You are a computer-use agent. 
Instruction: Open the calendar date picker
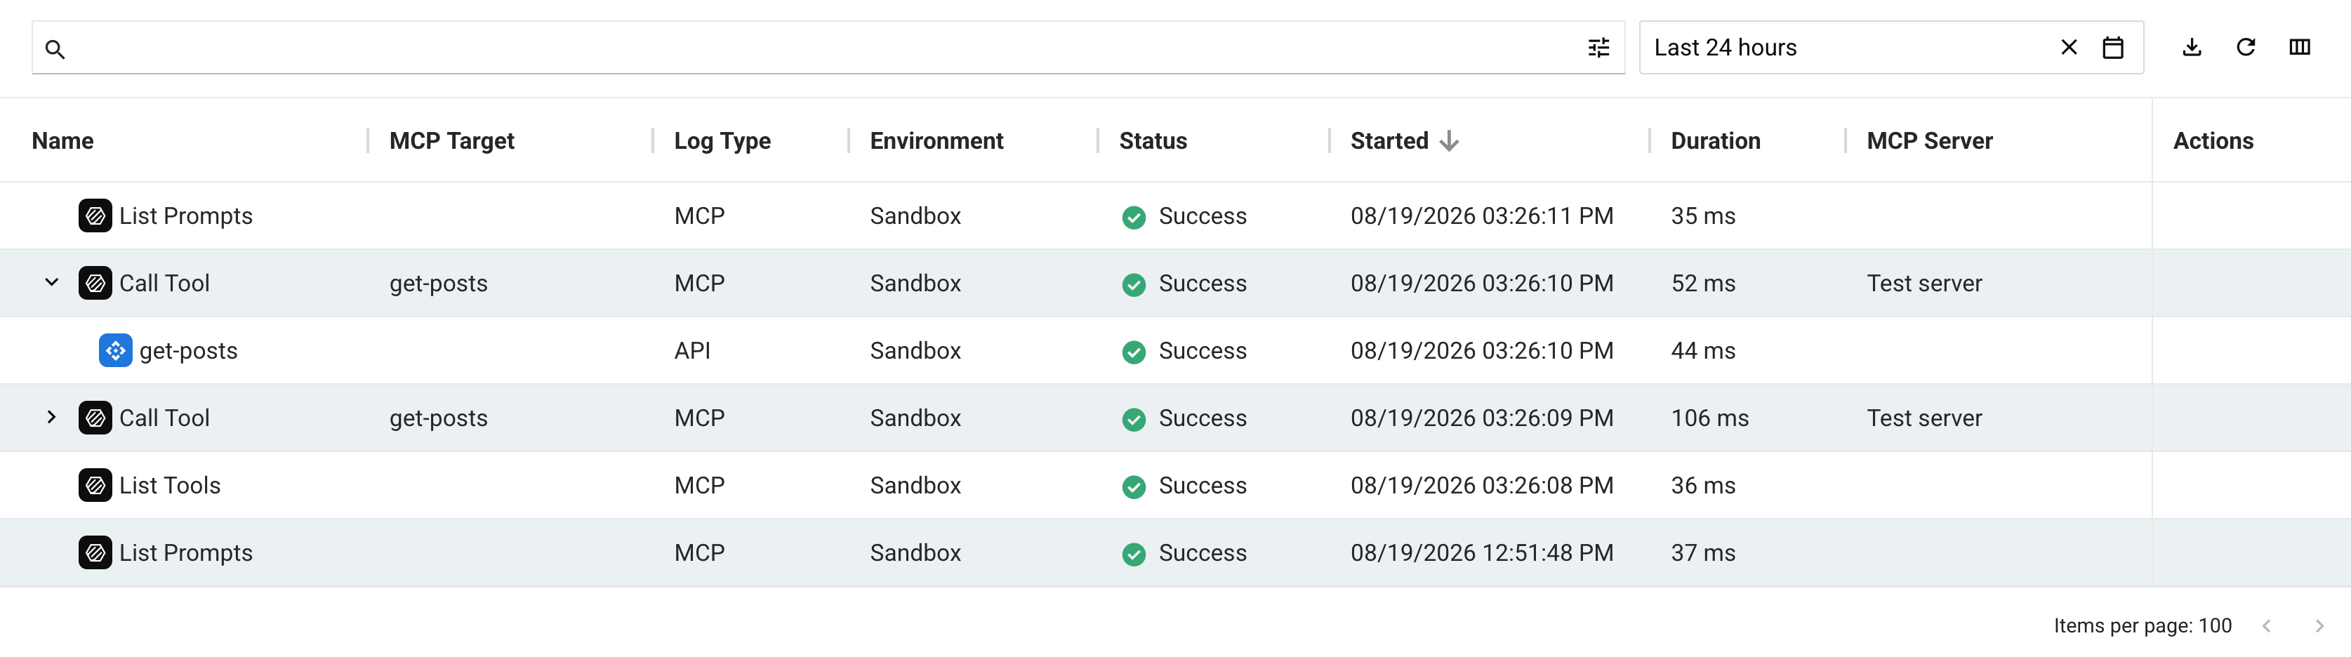[2113, 48]
